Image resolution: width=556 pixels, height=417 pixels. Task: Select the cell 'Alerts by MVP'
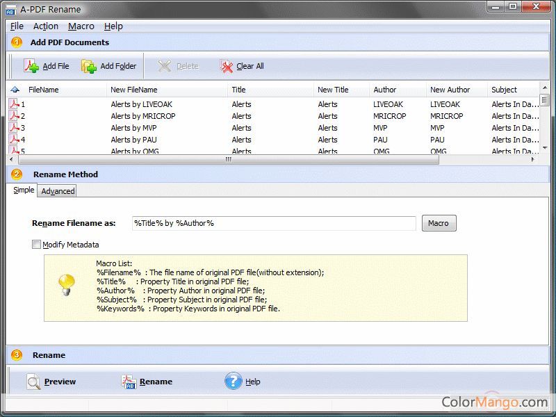(x=133, y=128)
